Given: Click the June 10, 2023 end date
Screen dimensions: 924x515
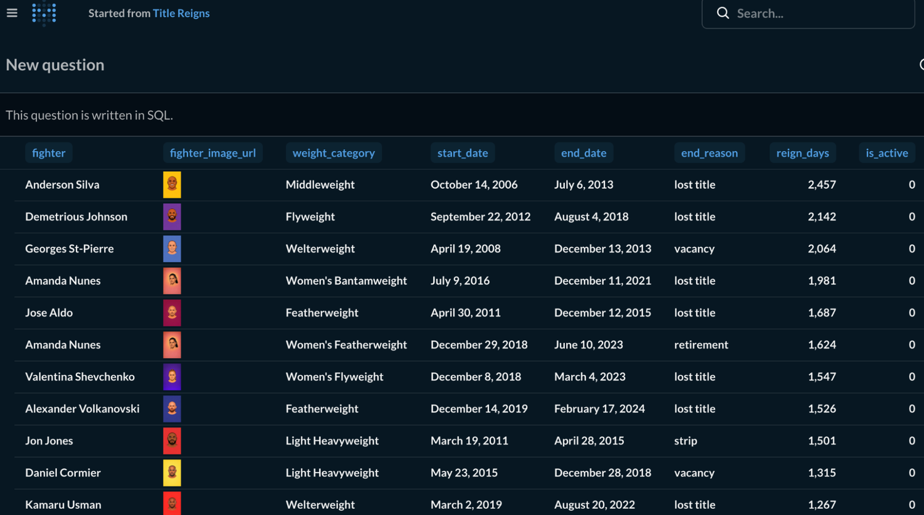Looking at the screenshot, I should pyautogui.click(x=589, y=345).
